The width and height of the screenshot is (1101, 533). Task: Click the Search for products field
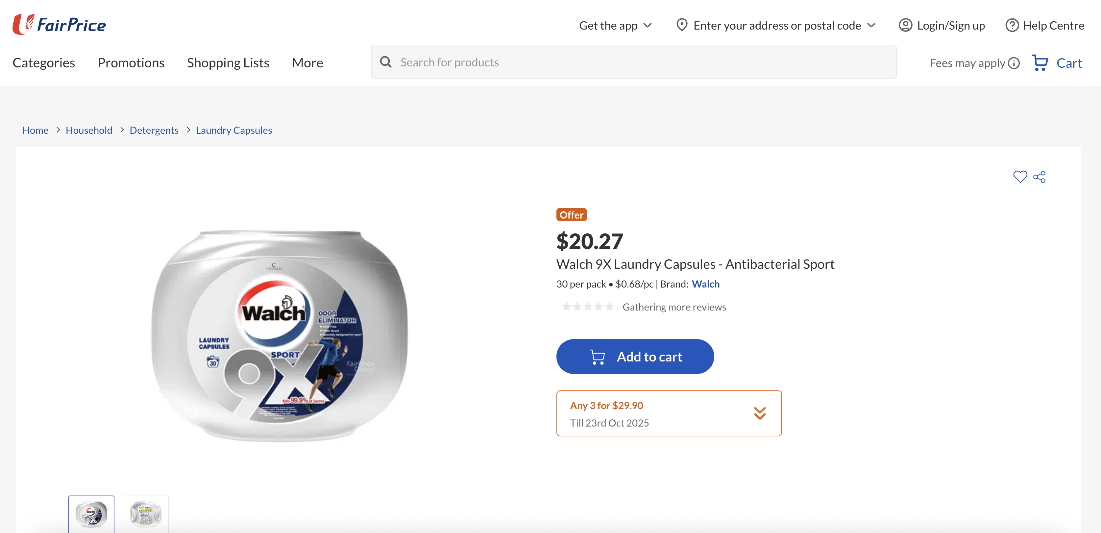click(641, 62)
